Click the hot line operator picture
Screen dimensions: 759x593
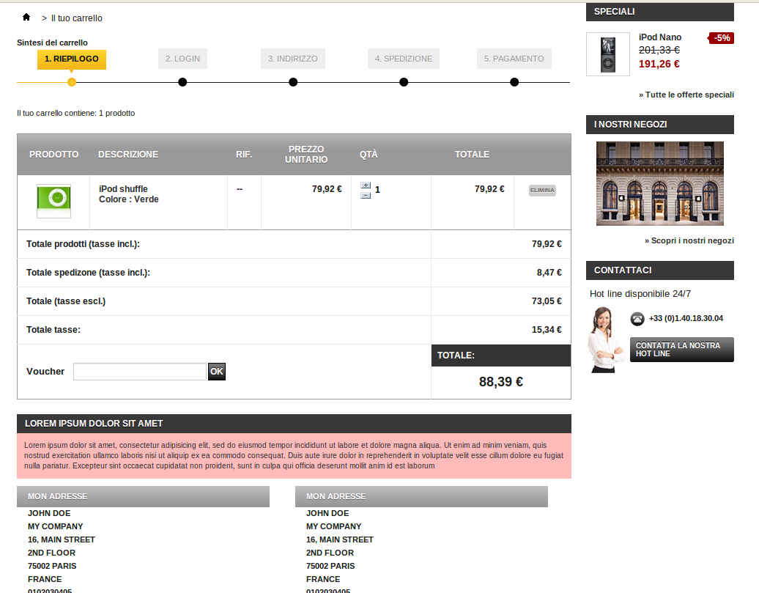605,339
